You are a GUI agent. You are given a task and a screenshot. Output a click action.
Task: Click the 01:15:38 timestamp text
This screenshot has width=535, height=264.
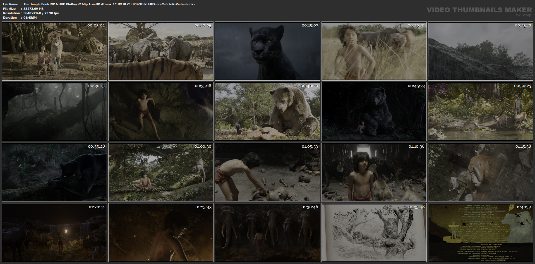(523, 146)
